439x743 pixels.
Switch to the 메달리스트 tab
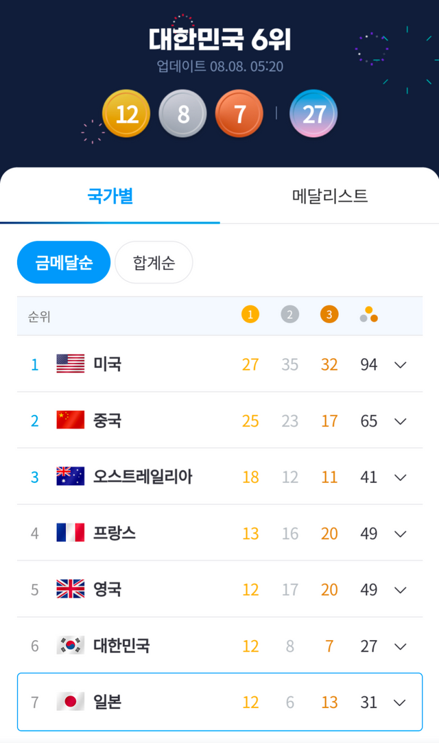pyautogui.click(x=330, y=196)
